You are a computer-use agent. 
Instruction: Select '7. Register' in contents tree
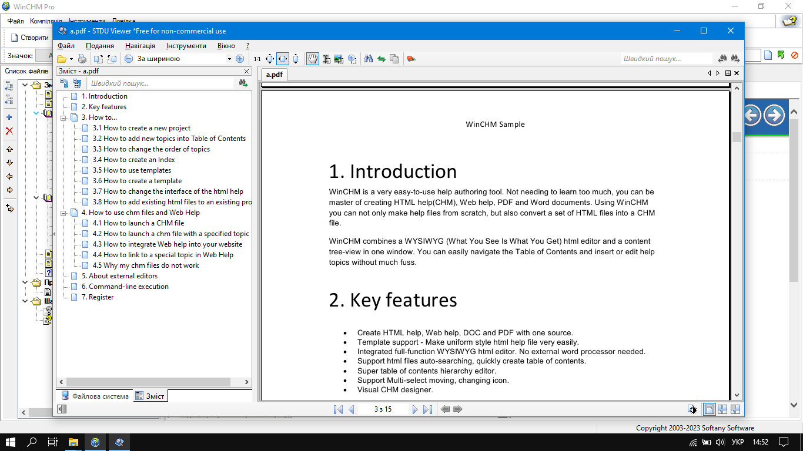pos(98,297)
